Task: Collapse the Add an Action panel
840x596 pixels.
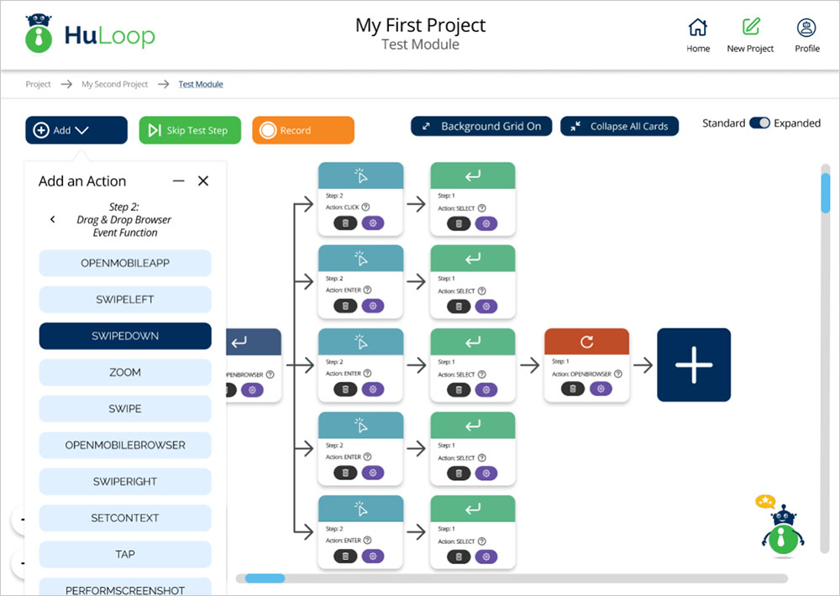Action: point(178,180)
